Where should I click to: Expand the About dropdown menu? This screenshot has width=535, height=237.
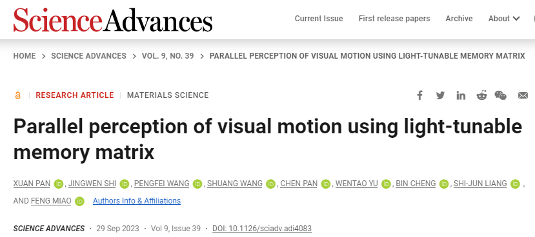click(504, 19)
